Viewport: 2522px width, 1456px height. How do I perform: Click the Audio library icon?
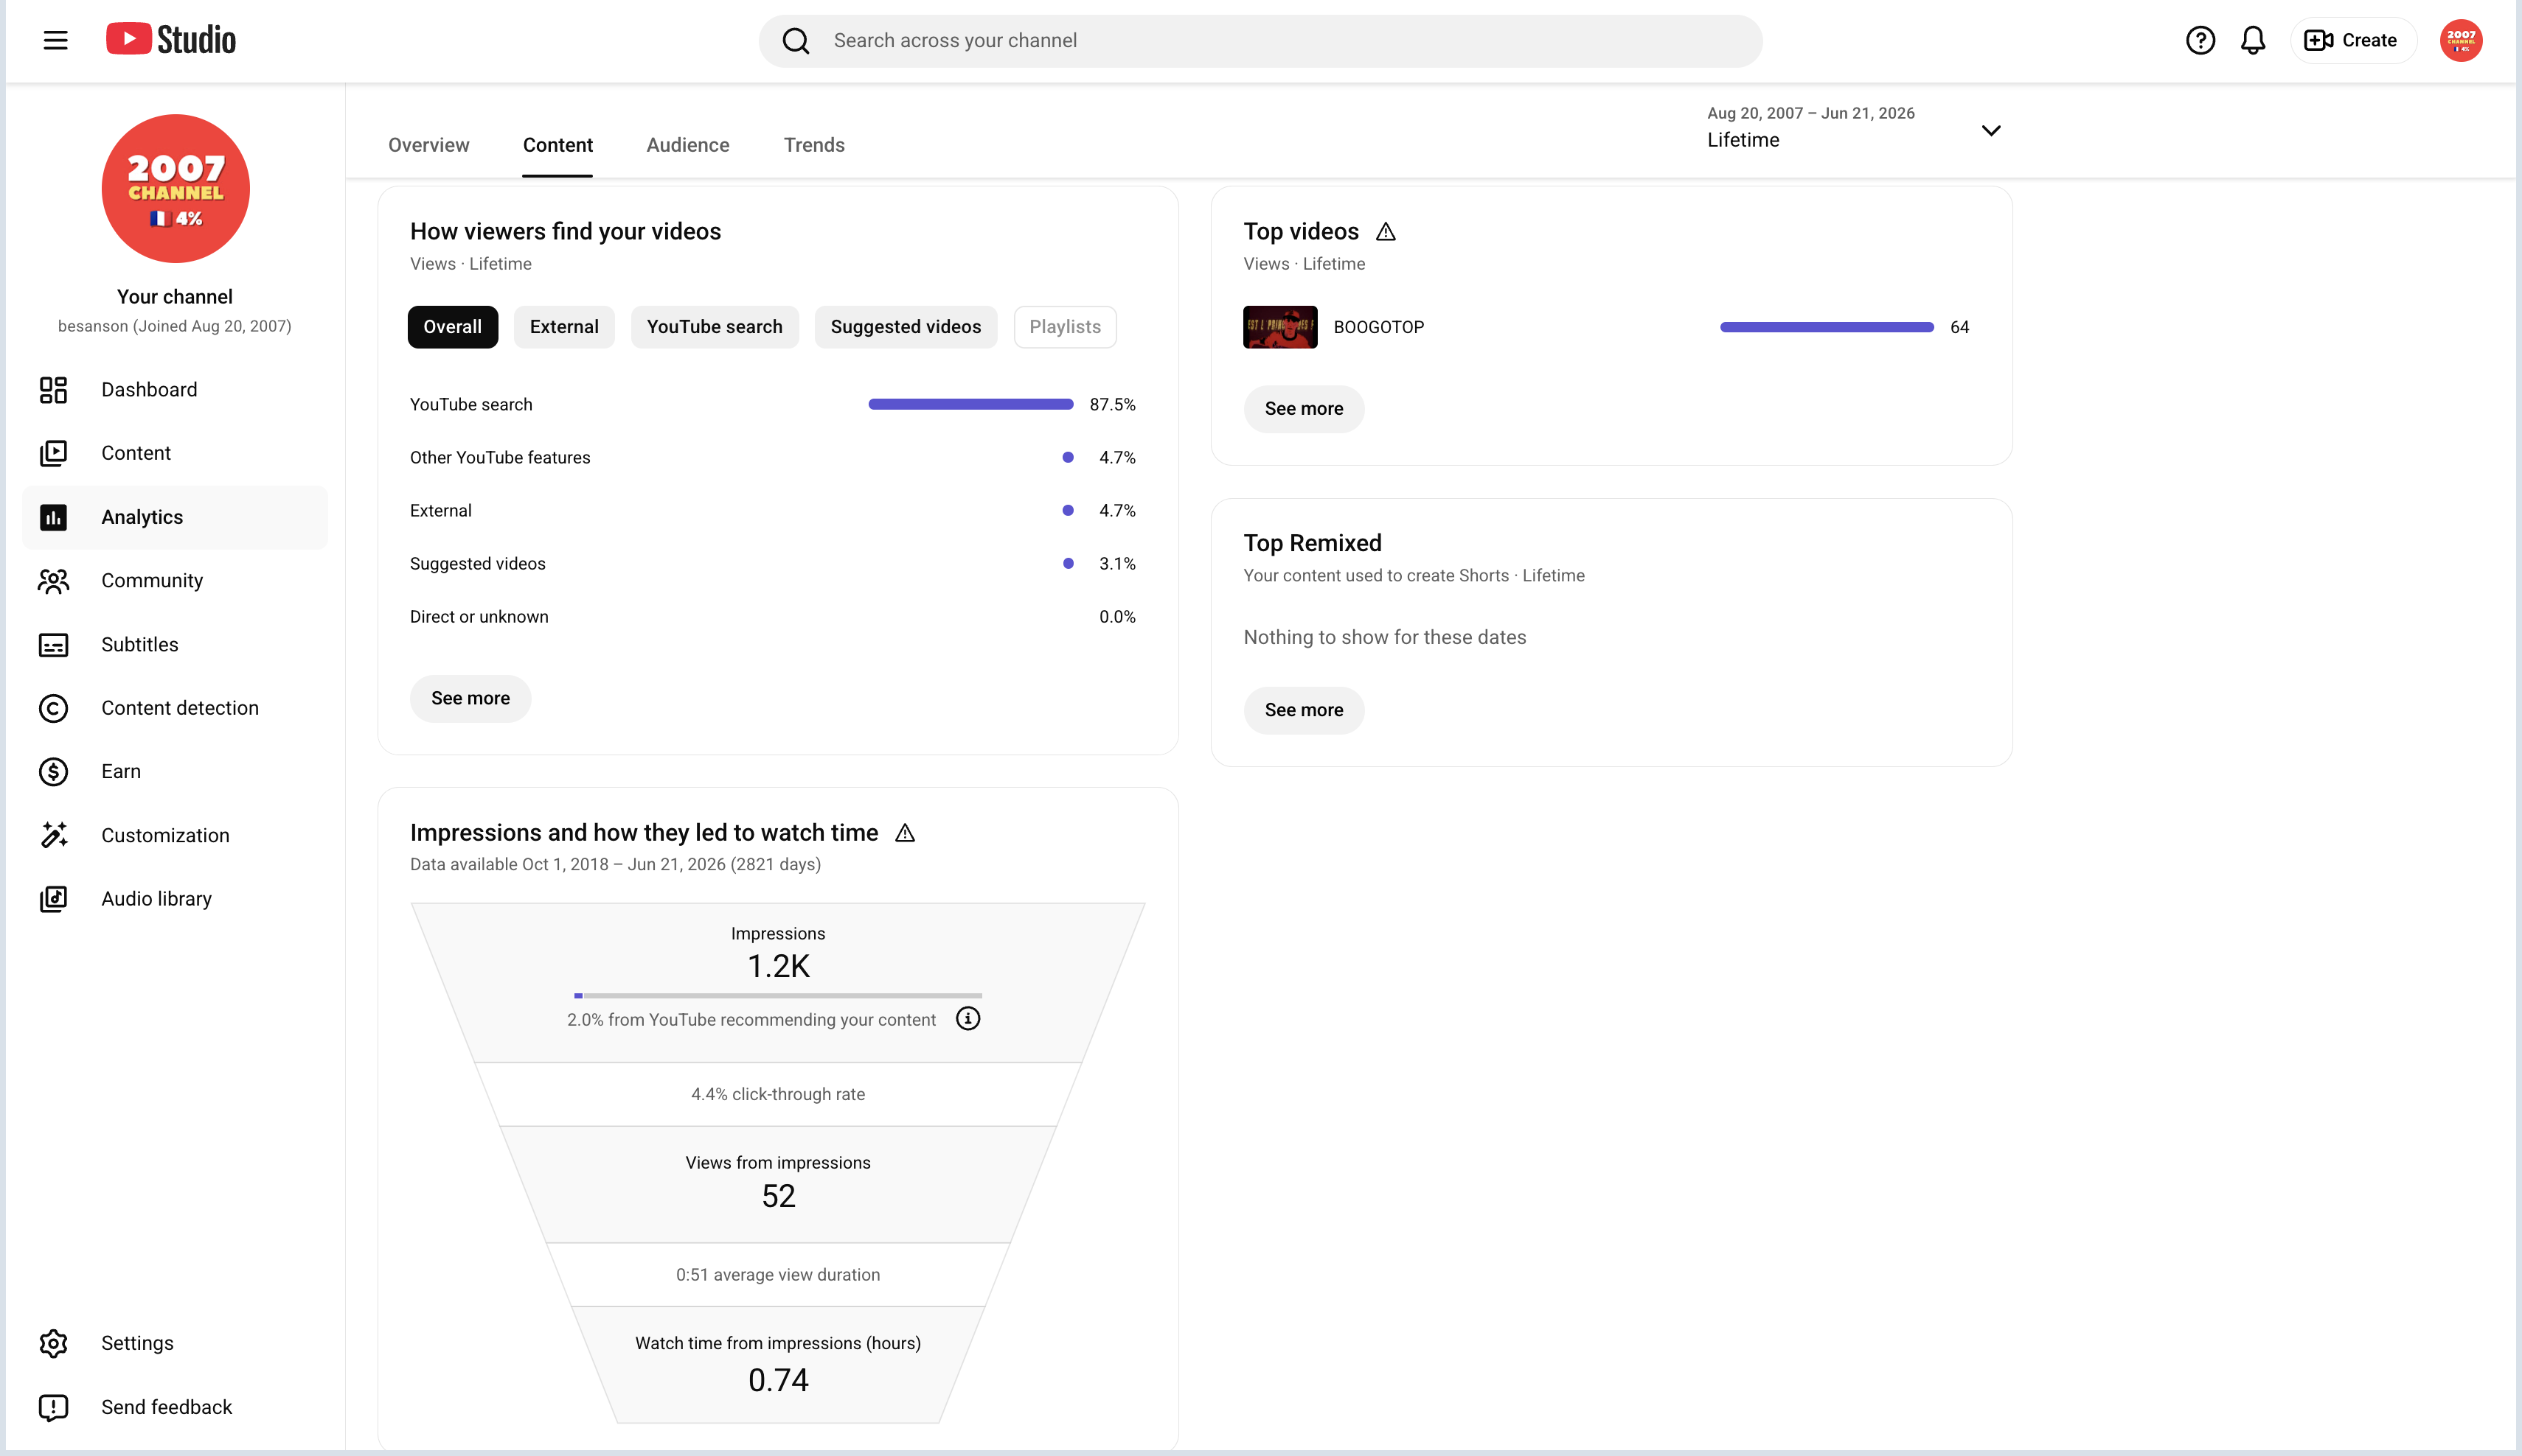pos(53,899)
